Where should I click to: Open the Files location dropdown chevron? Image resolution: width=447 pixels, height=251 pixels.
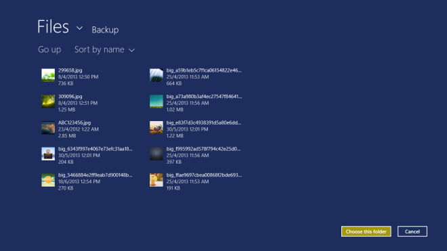pos(79,28)
